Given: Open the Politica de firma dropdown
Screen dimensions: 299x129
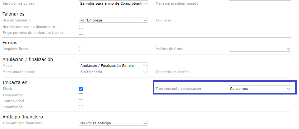Looking at the screenshot, I should [260, 49].
